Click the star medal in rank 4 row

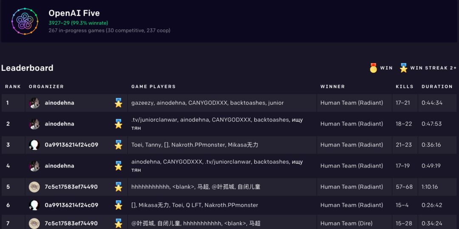118,166
